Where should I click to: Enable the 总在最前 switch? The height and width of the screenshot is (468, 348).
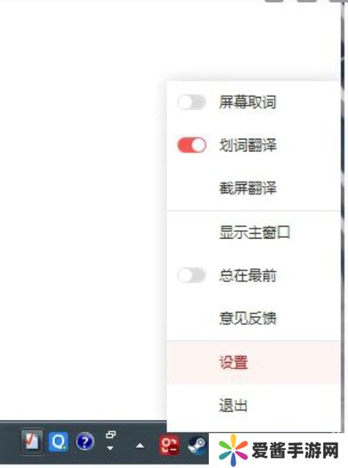(x=191, y=275)
